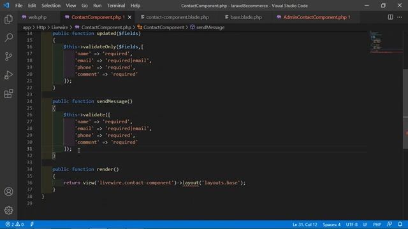The width and height of the screenshot is (408, 229).
Task: Open the View menu
Action: (x=71, y=6)
